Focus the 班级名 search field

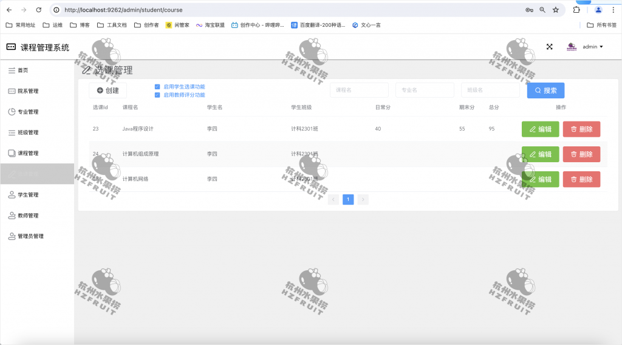(x=490, y=90)
